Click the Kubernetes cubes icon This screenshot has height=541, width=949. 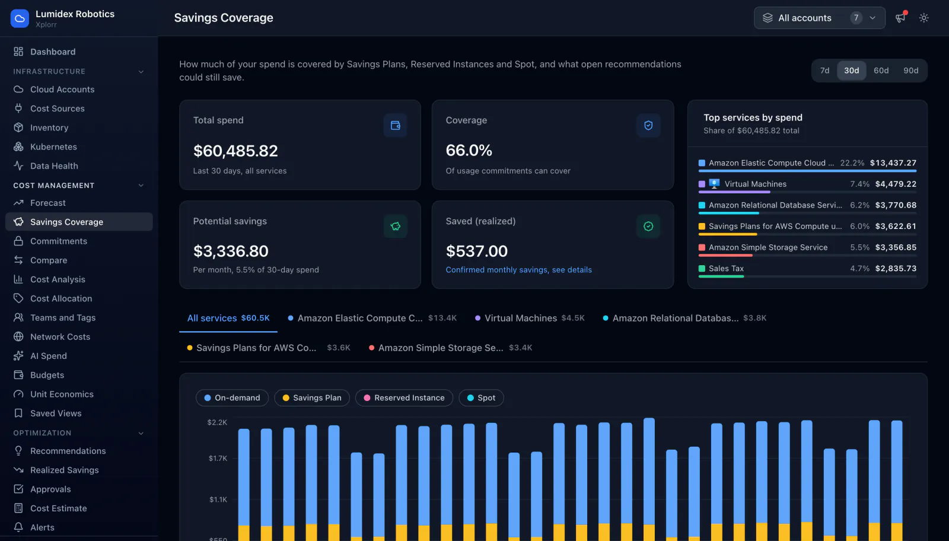click(18, 147)
